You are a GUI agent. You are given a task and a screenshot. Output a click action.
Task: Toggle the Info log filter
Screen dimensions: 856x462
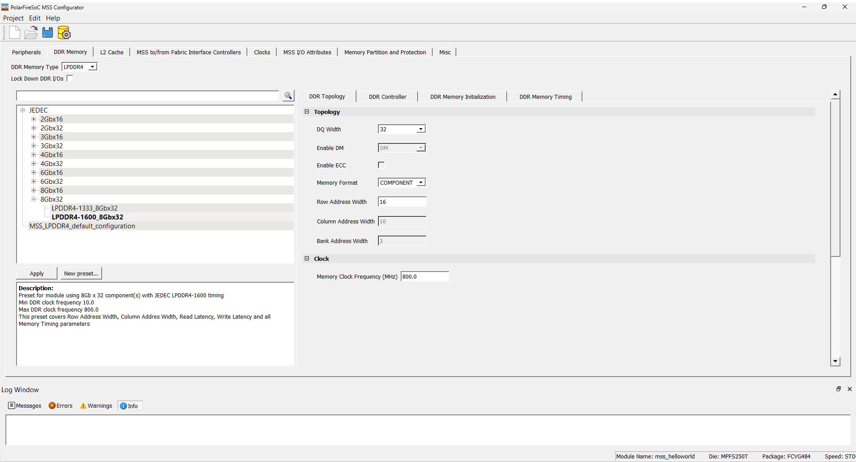coord(129,406)
